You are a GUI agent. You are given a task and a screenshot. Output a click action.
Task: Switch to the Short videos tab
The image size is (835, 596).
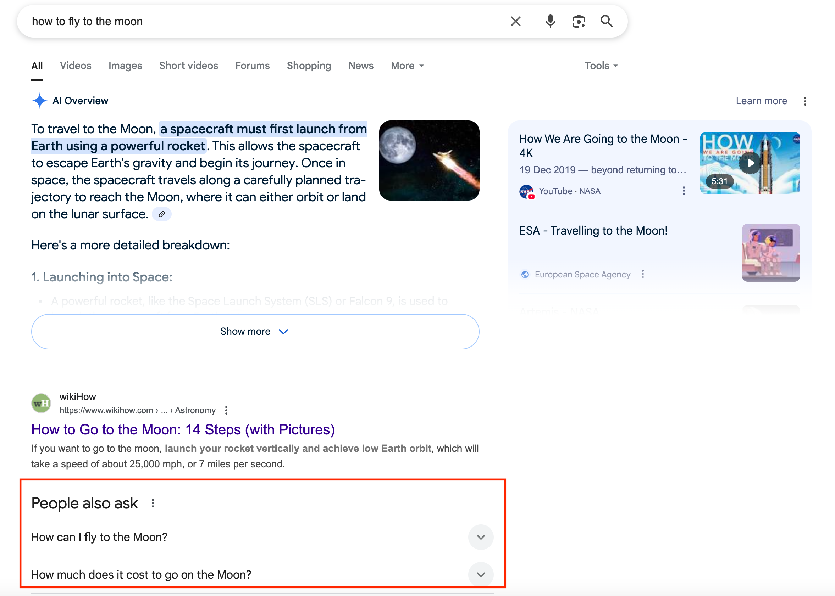click(x=189, y=66)
